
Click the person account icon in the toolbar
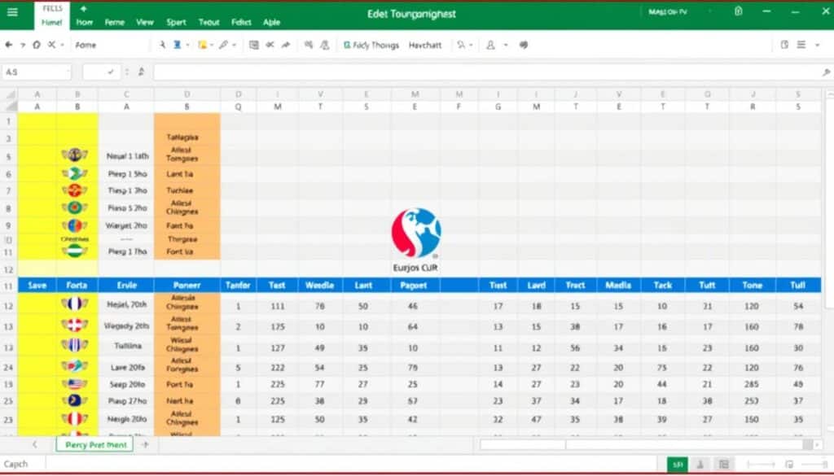pyautogui.click(x=490, y=45)
